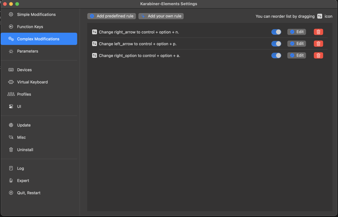Open the Virtual Keyboard section
This screenshot has height=217, width=338.
point(39,82)
